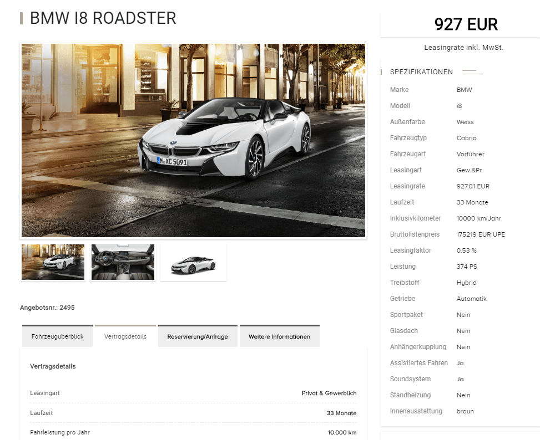Viewport: 540px width, 440px height.
Task: Select the white-background car thumbnail
Action: click(193, 262)
